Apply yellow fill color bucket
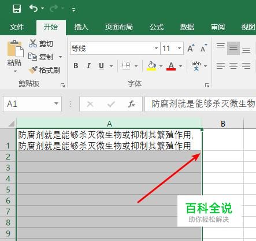 tap(151, 66)
